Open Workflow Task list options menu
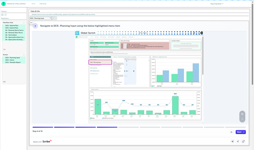Image resolution: width=254 pixels, height=150 pixels. pyautogui.click(x=24, y=23)
